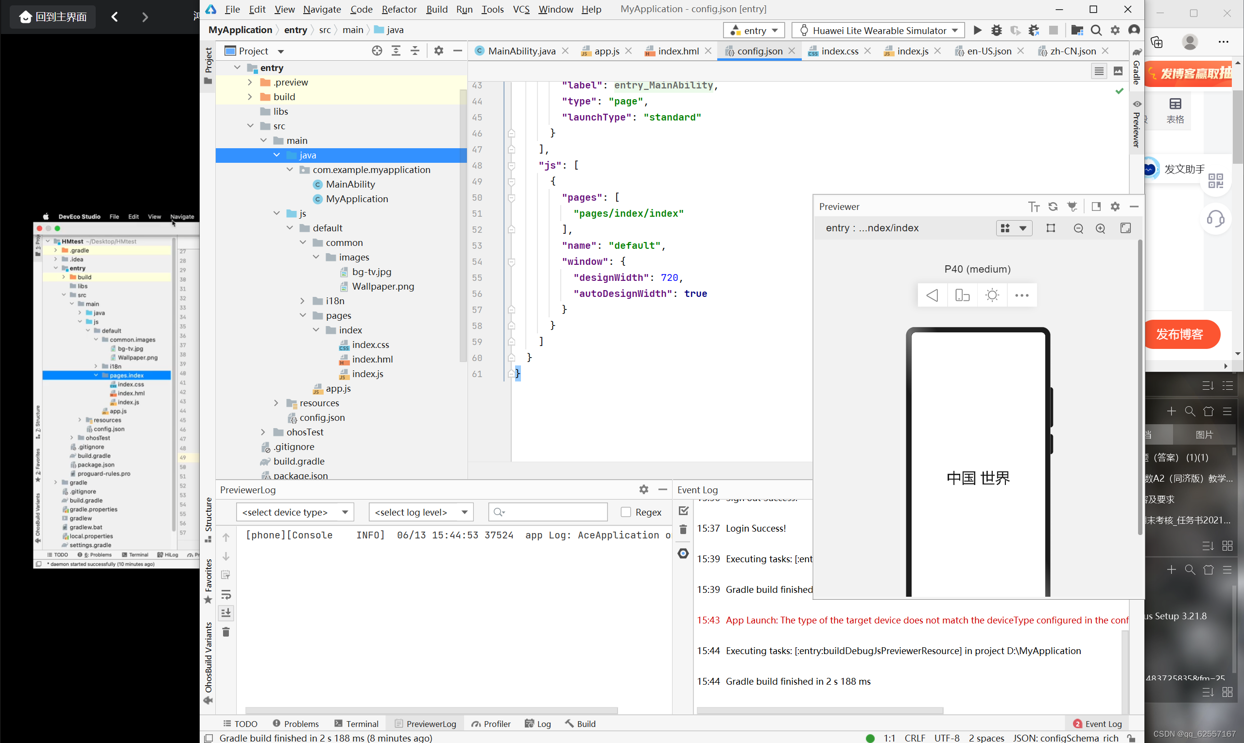1244x743 pixels.
Task: Refresh the Previewer panel
Action: click(1053, 206)
